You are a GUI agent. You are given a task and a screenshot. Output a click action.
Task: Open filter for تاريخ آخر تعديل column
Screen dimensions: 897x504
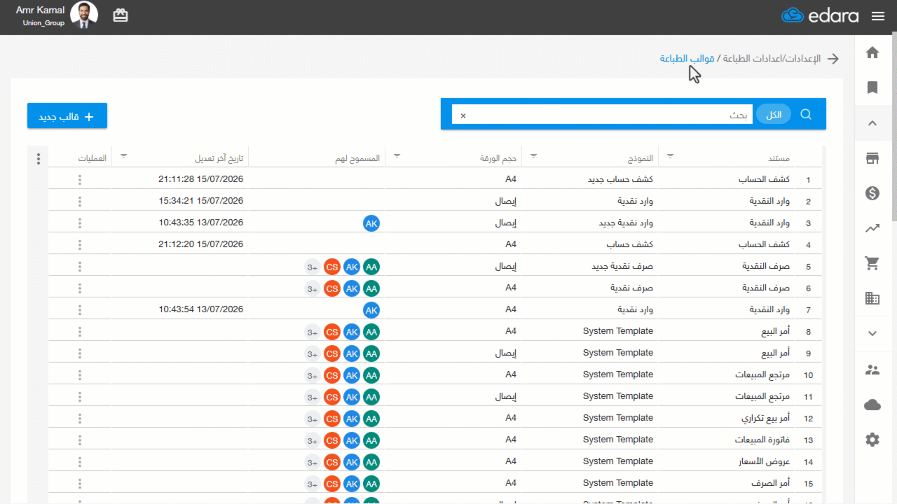(123, 156)
